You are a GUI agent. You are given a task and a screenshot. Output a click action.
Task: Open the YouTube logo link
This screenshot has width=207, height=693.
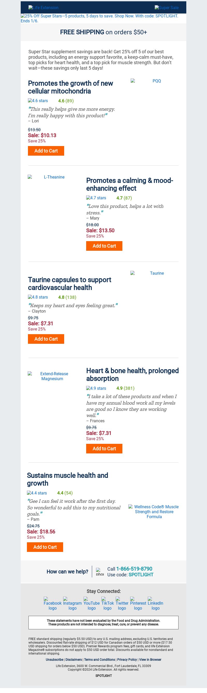(x=92, y=603)
